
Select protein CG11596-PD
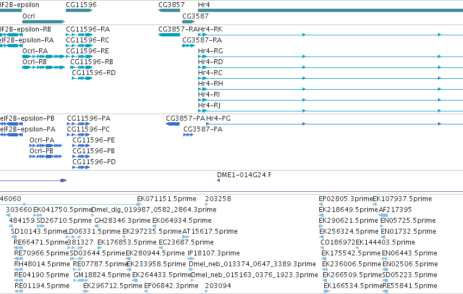coord(94,162)
